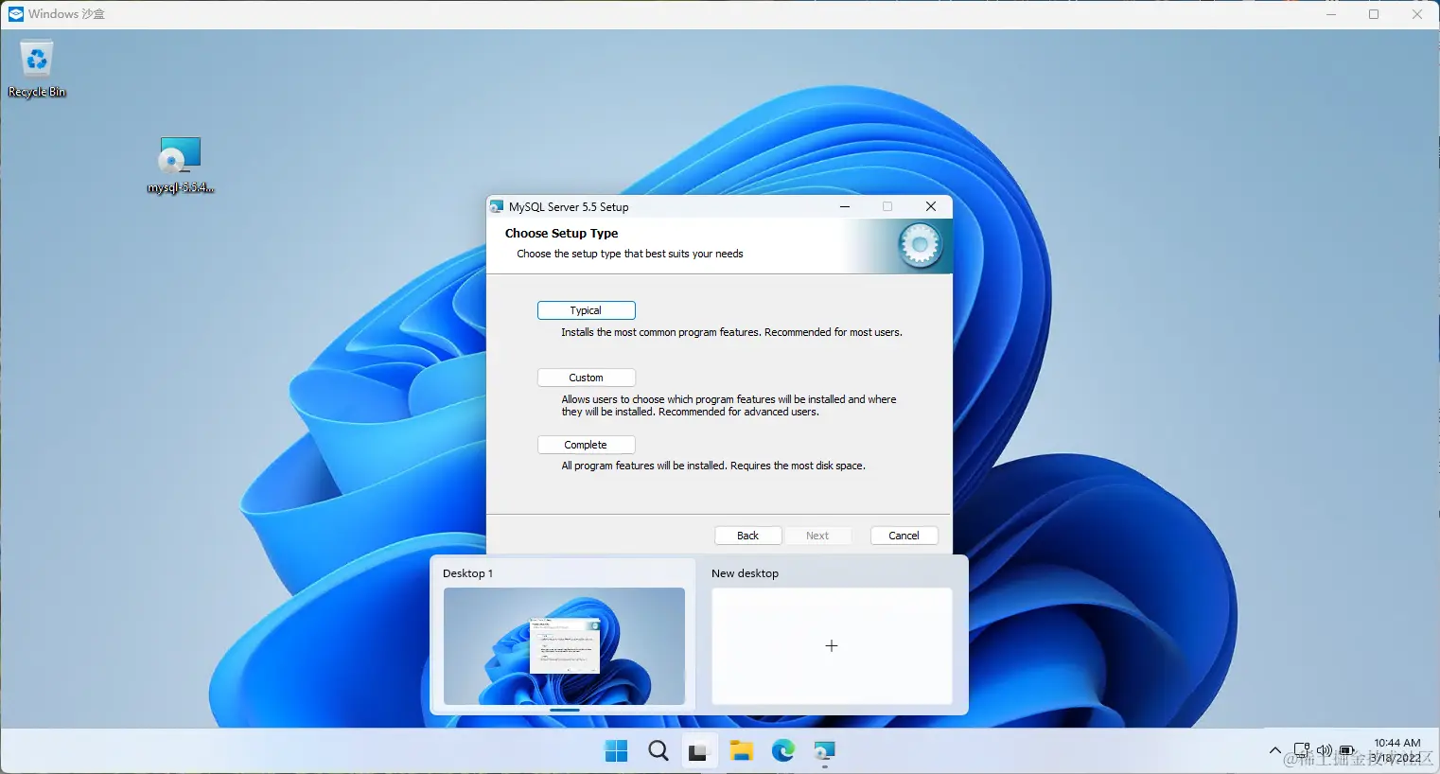This screenshot has height=774, width=1440.
Task: Click the MySQL installer taskbar icon
Action: point(825,751)
